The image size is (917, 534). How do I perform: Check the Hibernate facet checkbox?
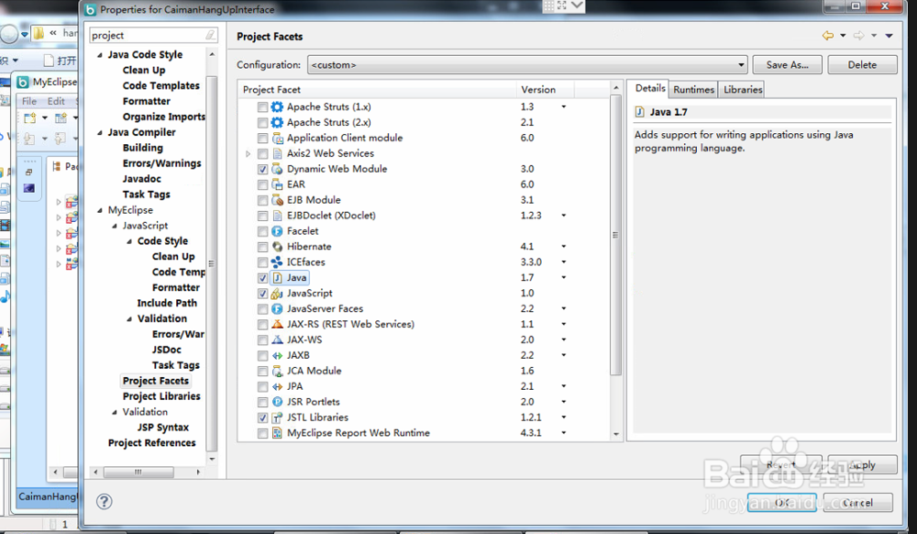(262, 247)
